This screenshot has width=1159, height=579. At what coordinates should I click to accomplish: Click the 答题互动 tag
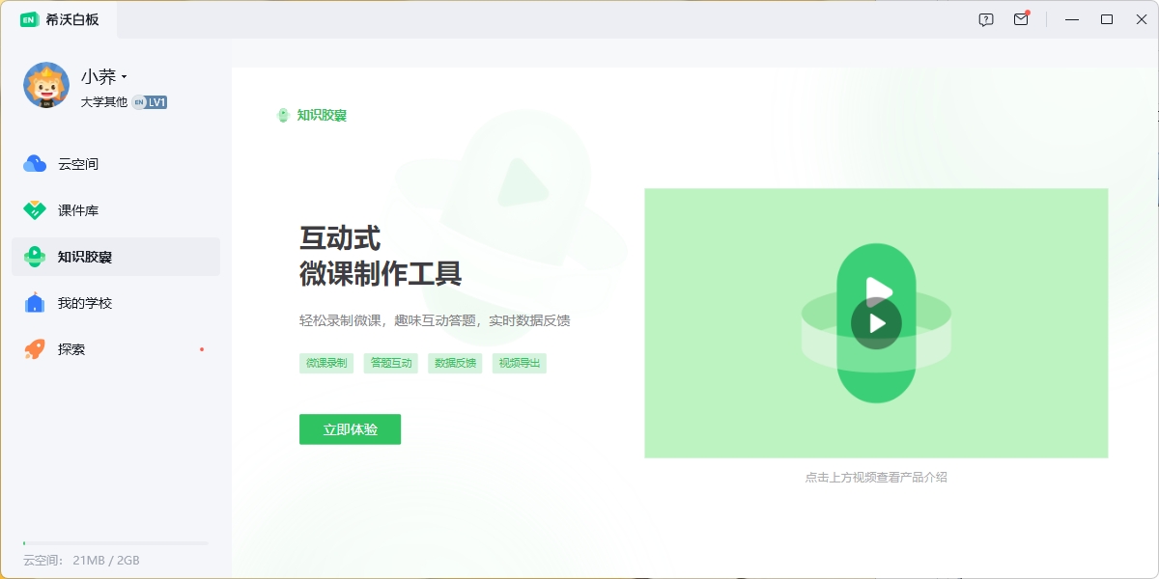point(391,364)
